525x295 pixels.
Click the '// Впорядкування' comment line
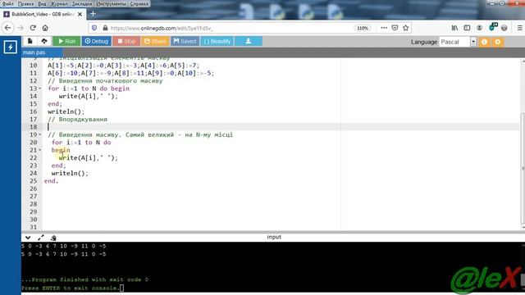(77, 120)
